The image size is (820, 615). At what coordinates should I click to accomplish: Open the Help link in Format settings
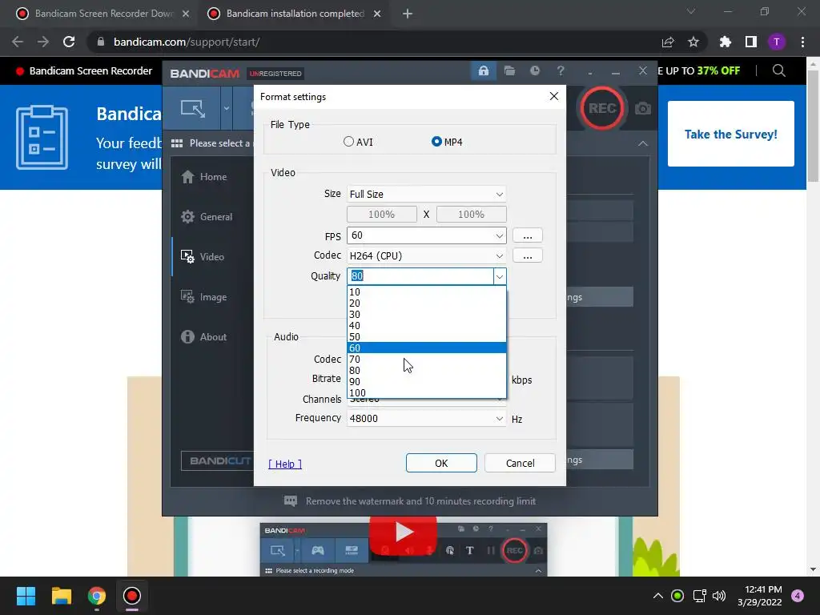pos(285,464)
